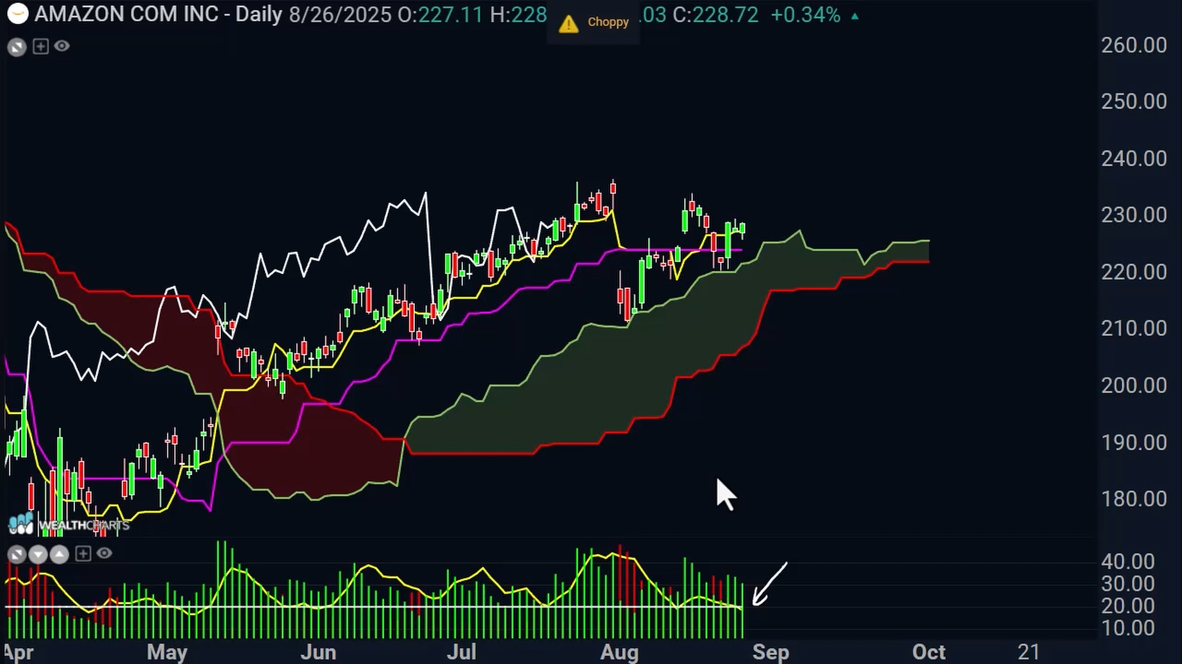Click the Amazon logo symbol icon
Viewport: 1182px width, 664px height.
click(x=18, y=14)
